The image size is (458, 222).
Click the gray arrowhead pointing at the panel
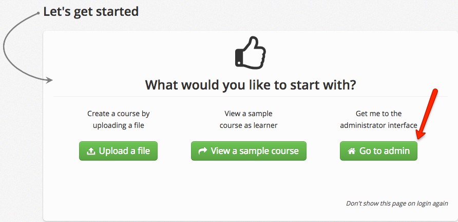pos(50,80)
